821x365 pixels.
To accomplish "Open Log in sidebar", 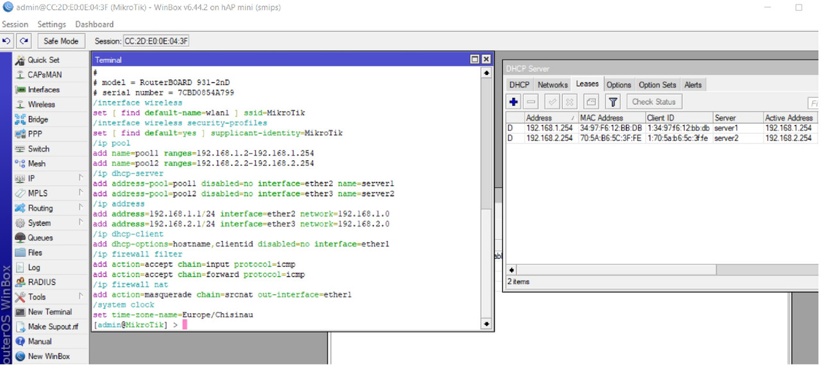I will 34,267.
